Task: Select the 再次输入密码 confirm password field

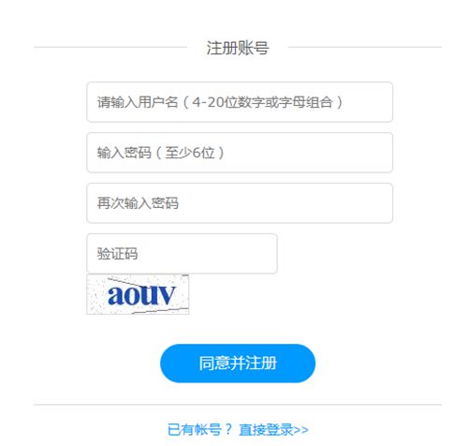Action: 240,203
